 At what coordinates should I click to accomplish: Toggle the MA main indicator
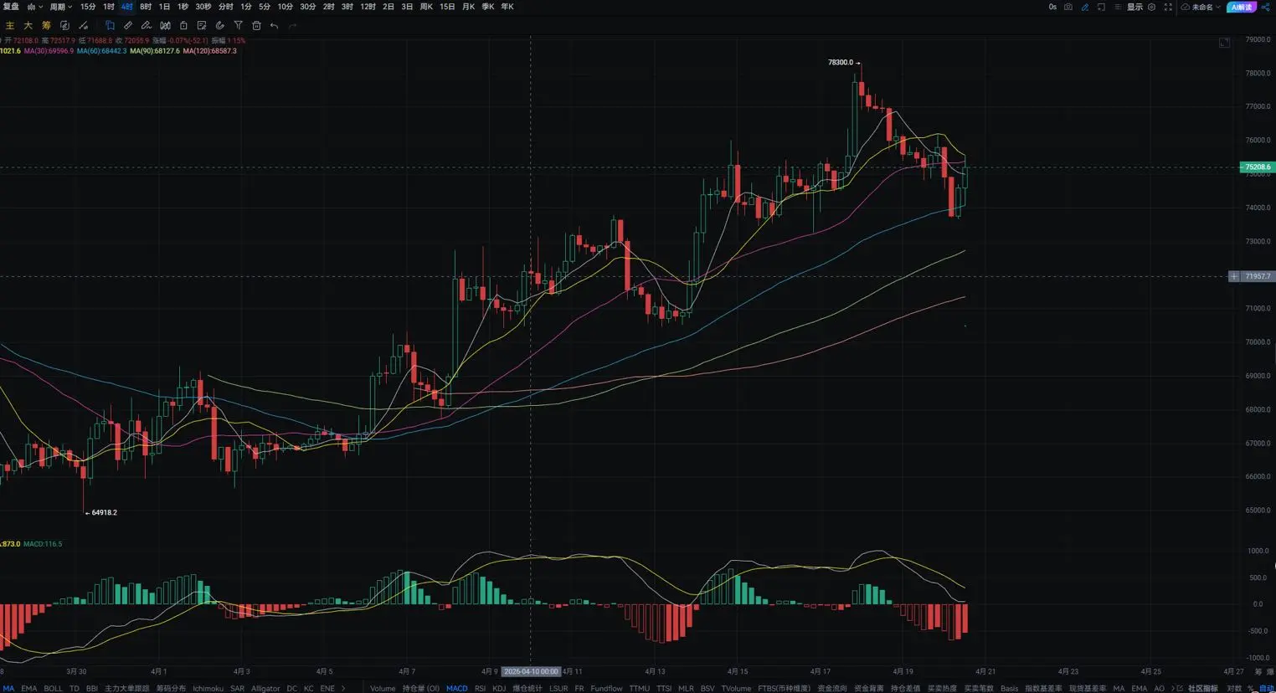[8, 688]
